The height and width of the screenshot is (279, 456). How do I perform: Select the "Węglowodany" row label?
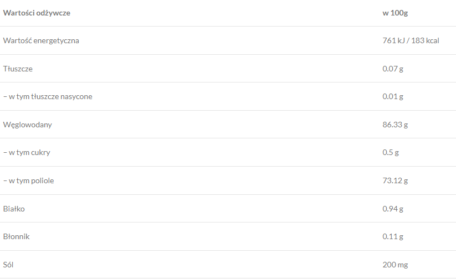tap(28, 125)
